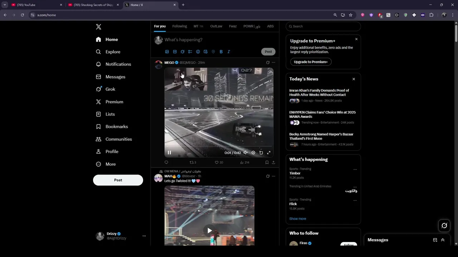This screenshot has height=257, width=458.
Task: Switch to the Fwaz tab
Action: (x=233, y=26)
